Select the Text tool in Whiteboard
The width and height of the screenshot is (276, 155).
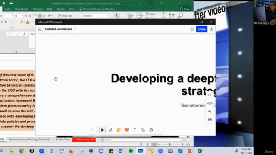click(135, 130)
